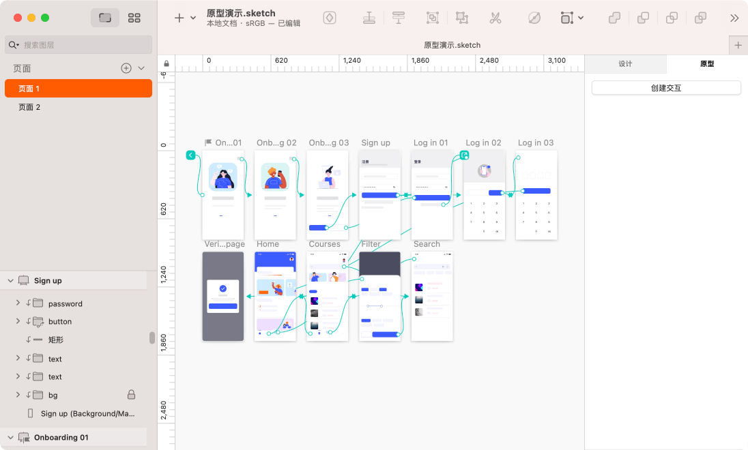Select the Search artboard thumbnail
The image size is (748, 450).
[x=432, y=296]
